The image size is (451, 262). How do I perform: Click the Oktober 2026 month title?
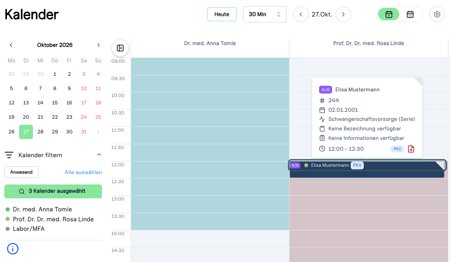(55, 45)
